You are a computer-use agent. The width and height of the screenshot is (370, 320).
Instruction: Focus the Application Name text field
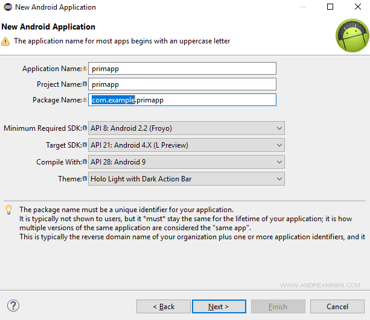click(182, 69)
